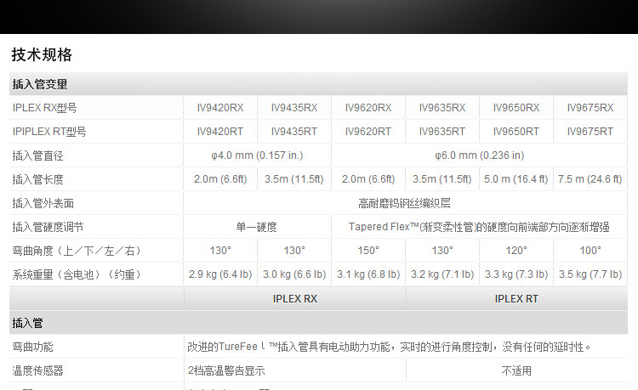Click the 系统重里 row label
638x390 pixels.
click(77, 274)
